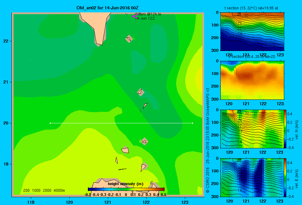Click the s section salinity title
The height and width of the screenshot is (205, 302).
(x=252, y=57)
